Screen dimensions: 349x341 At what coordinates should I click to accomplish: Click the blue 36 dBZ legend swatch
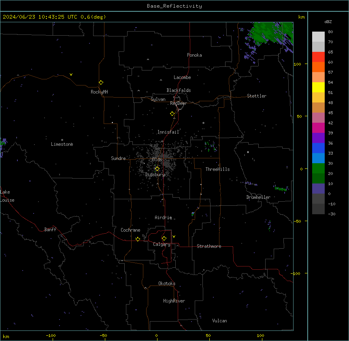tap(318, 148)
